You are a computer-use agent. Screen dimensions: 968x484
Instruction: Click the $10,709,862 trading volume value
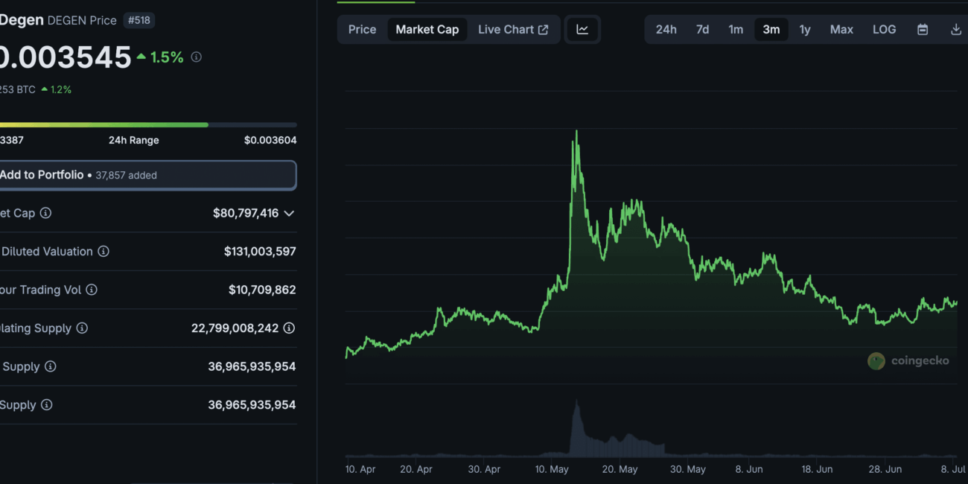[262, 290]
